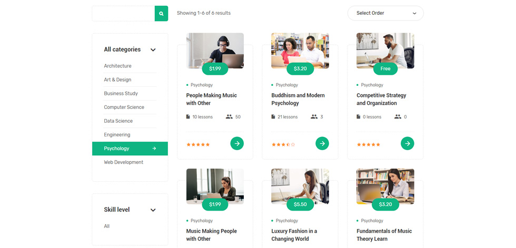This screenshot has width=516, height=248.
Task: Open thumbnail of man with headphones
Action: click(x=215, y=51)
